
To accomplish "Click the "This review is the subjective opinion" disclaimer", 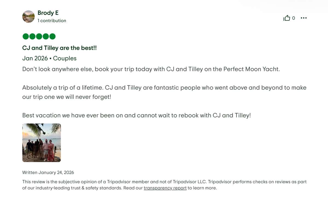I will pos(164,182).
